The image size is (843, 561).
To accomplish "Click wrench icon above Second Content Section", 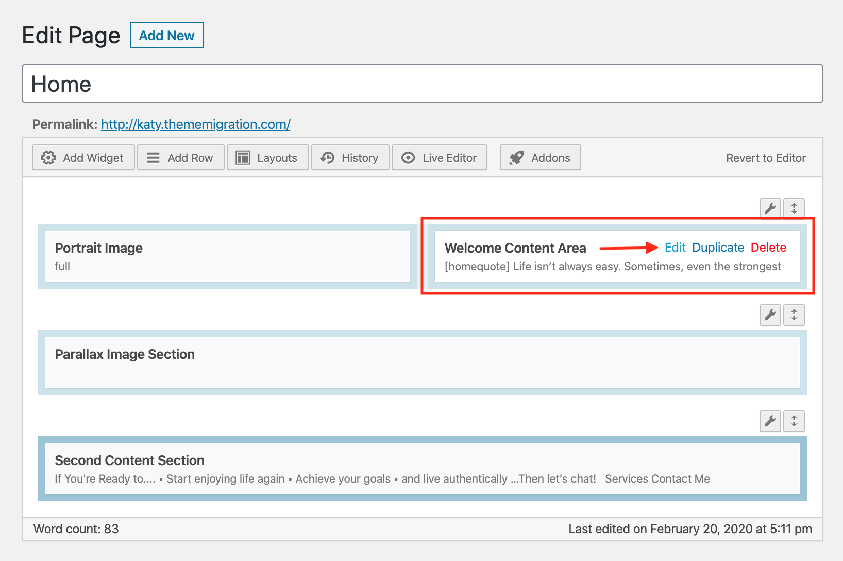I will click(770, 421).
